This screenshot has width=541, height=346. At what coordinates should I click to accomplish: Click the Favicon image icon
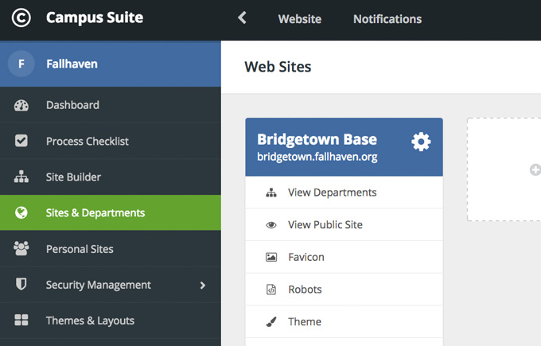tap(271, 258)
